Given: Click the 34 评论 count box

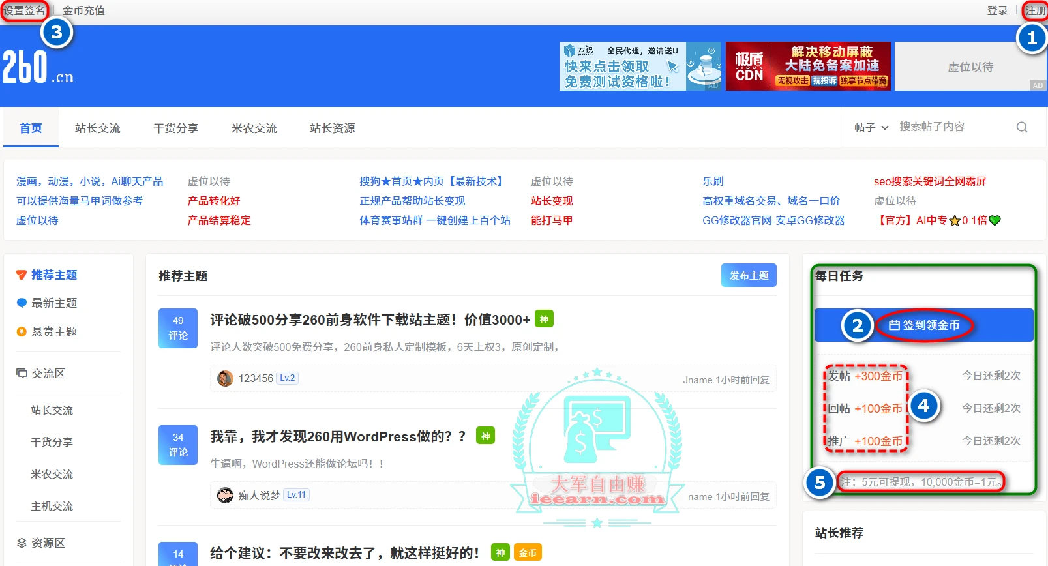Looking at the screenshot, I should click(x=178, y=445).
